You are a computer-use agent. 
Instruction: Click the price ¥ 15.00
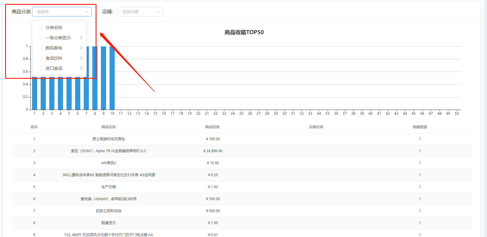[x=213, y=163]
